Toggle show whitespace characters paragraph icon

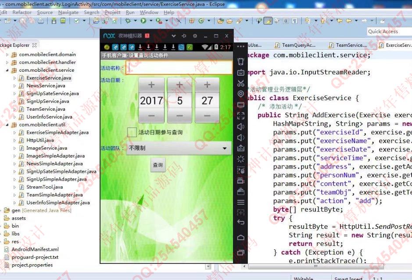pos(295,21)
